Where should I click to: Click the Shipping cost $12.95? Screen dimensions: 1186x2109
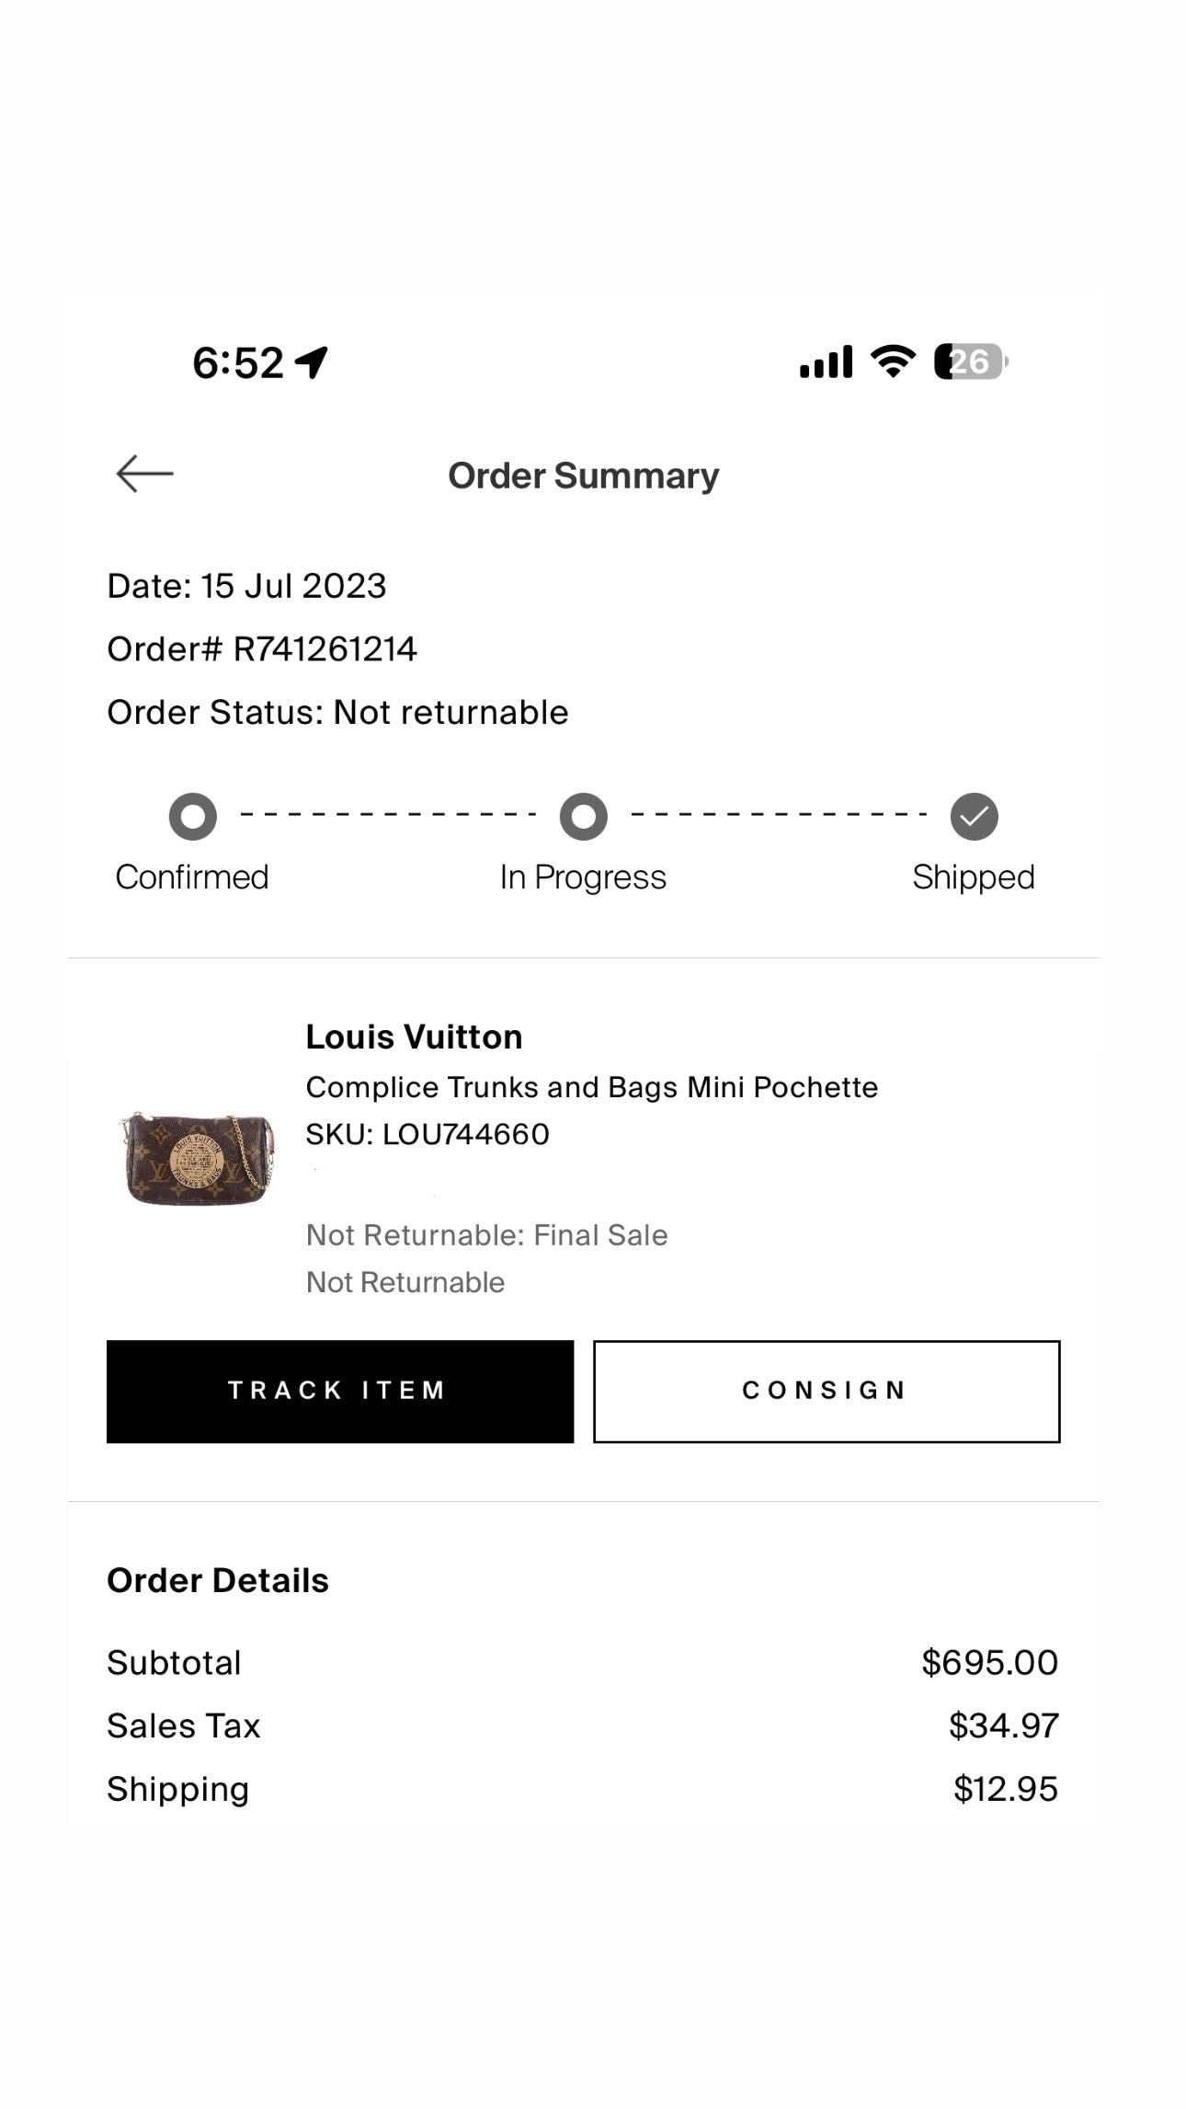tap(1005, 1789)
